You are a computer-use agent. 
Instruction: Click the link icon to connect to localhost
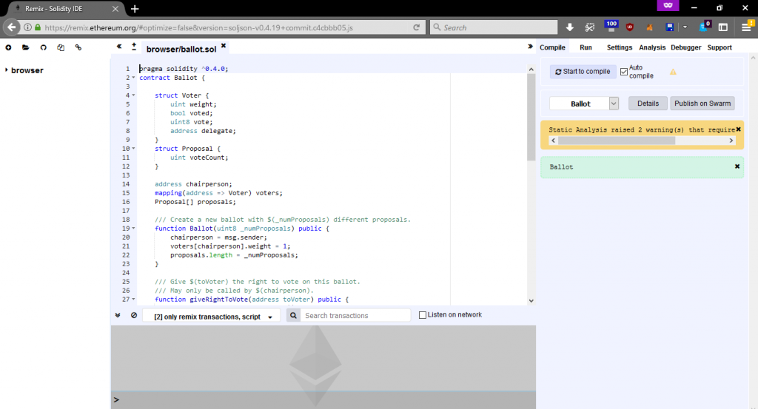click(x=78, y=47)
